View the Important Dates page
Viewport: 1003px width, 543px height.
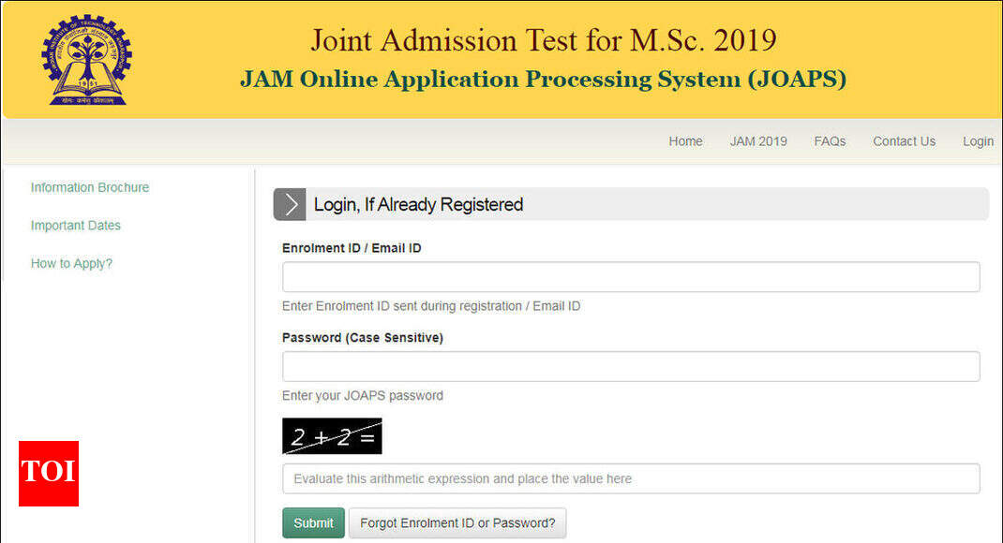pyautogui.click(x=75, y=226)
